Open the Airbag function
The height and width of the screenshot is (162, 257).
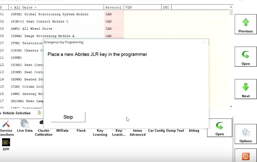click(x=194, y=130)
